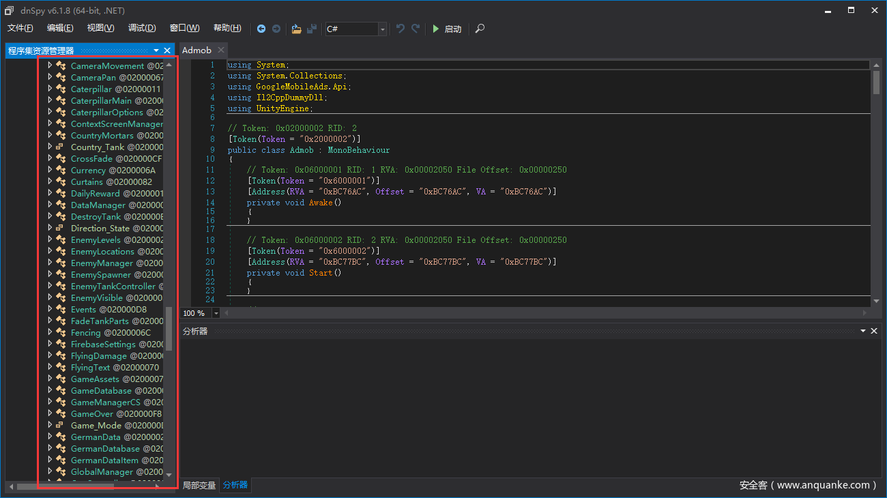Viewport: 887px width, 498px height.
Task: Click the open file folder icon
Action: point(296,29)
